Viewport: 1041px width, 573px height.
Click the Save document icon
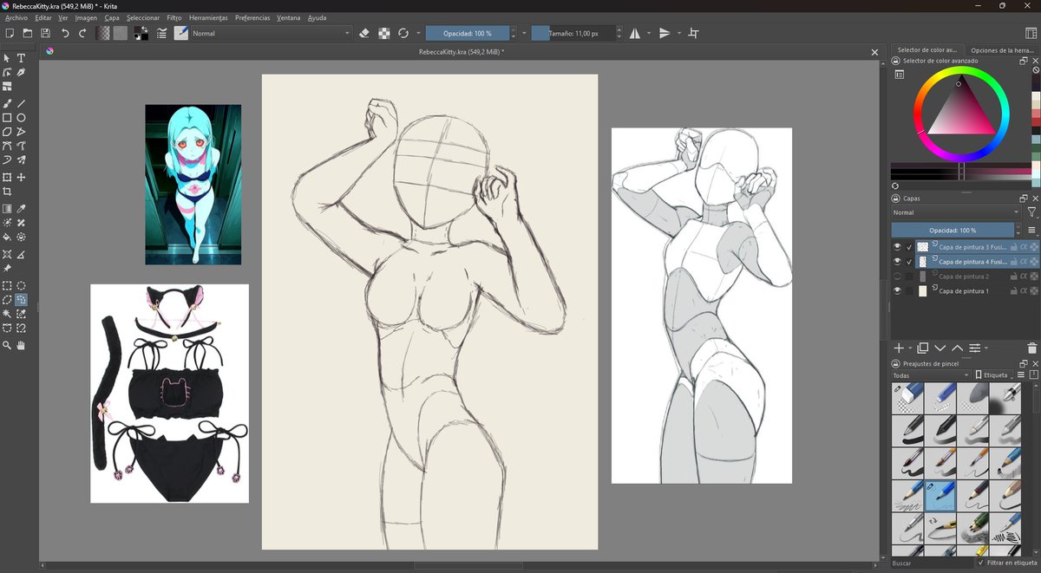[x=45, y=33]
